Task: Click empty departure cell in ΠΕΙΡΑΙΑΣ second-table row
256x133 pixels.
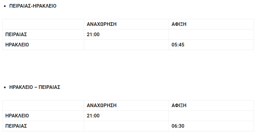Action: (127, 126)
